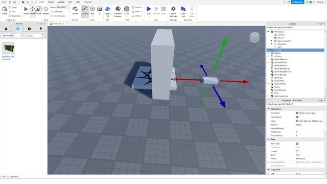
Task: Open the Toolbox Inventory grid tab
Action: pyautogui.click(x=17, y=29)
